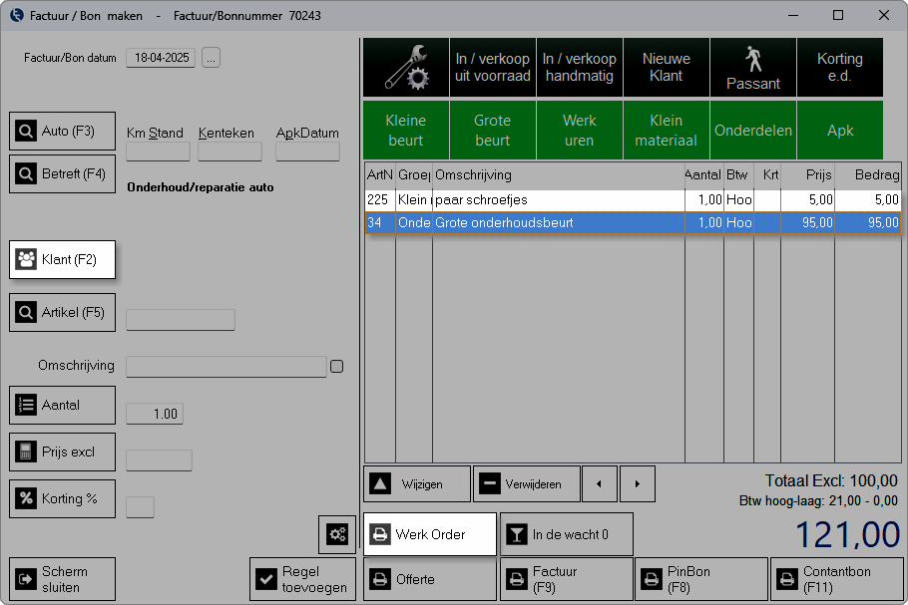This screenshot has height=605, width=908.
Task: Click the right arrow navigation button
Action: click(x=637, y=483)
